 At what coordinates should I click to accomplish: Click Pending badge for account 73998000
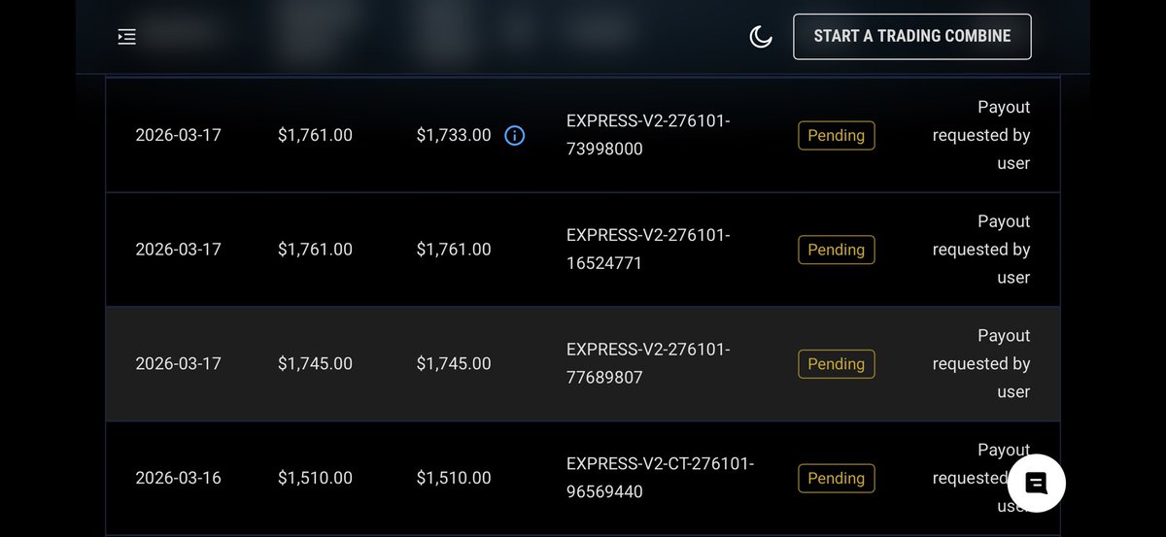tap(837, 135)
